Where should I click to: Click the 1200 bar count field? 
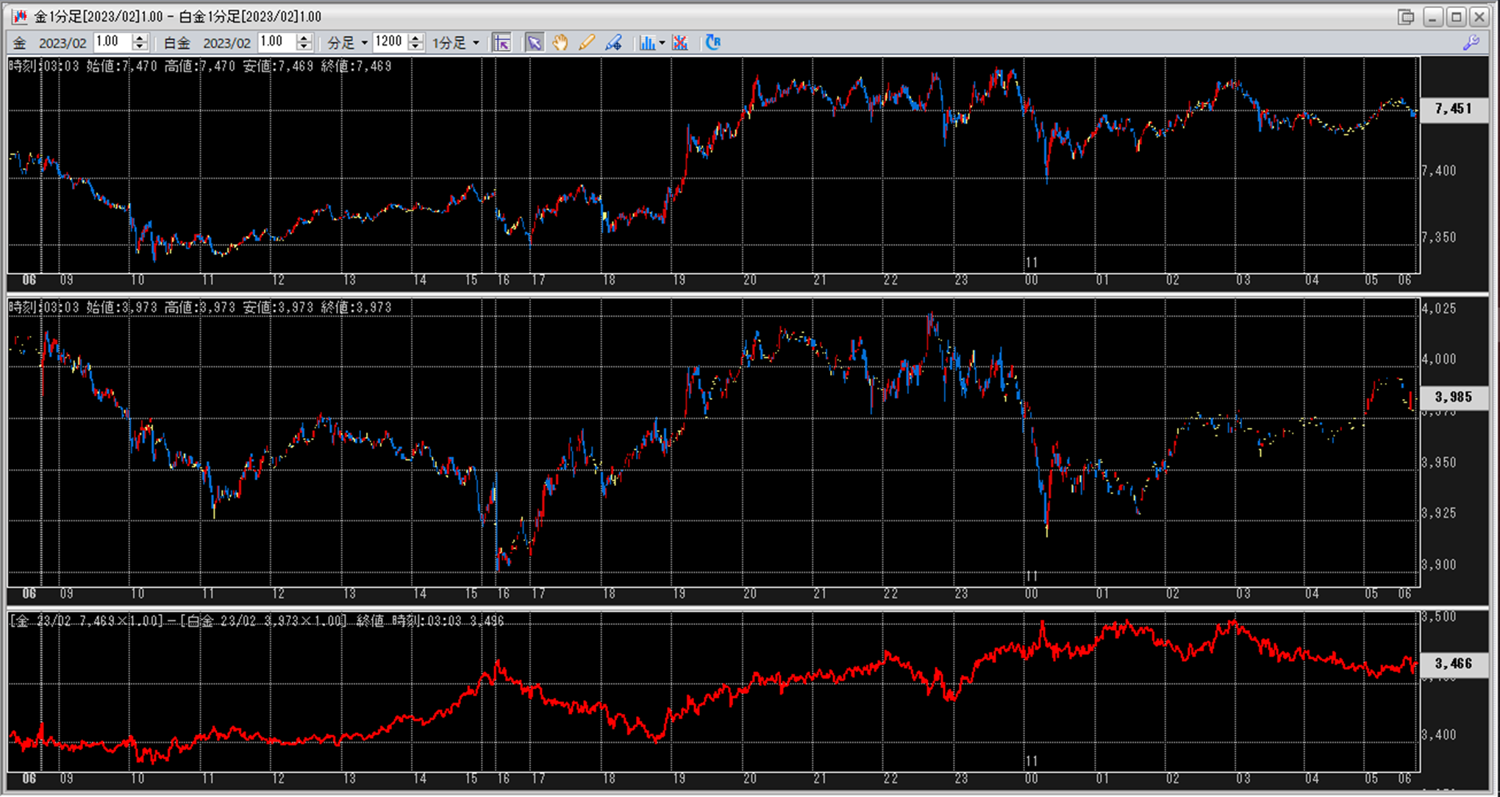389,42
